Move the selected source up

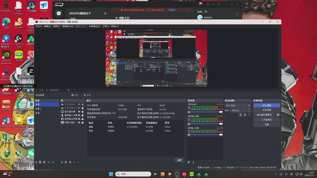(74, 162)
